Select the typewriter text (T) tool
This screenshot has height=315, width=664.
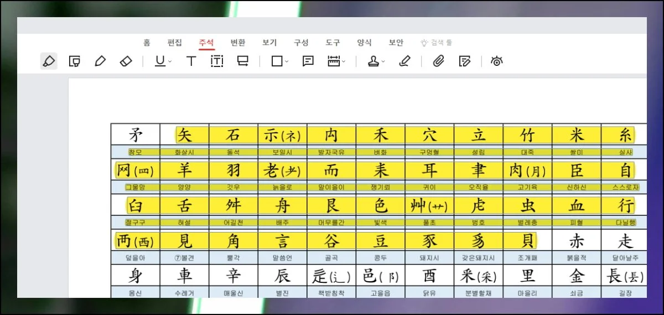191,61
